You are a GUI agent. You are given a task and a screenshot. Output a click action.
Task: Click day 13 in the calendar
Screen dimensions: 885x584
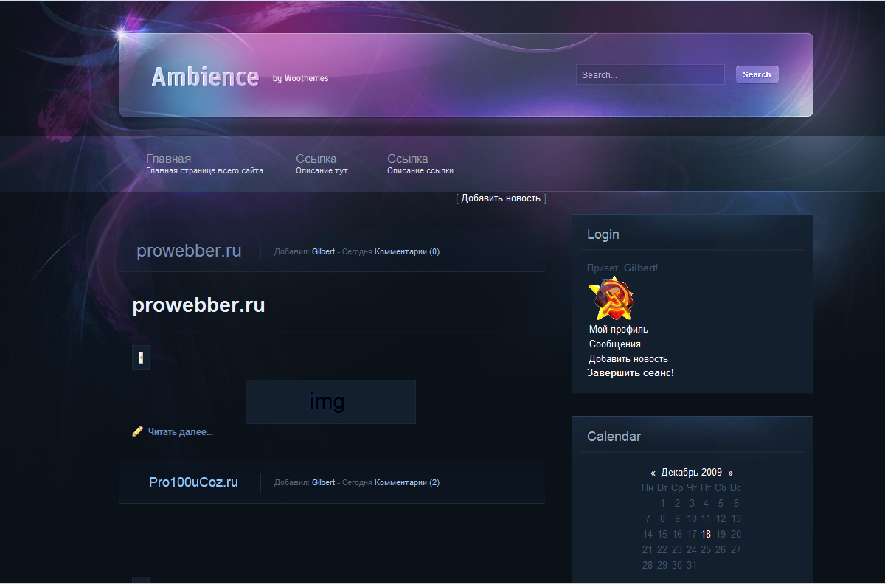point(736,519)
